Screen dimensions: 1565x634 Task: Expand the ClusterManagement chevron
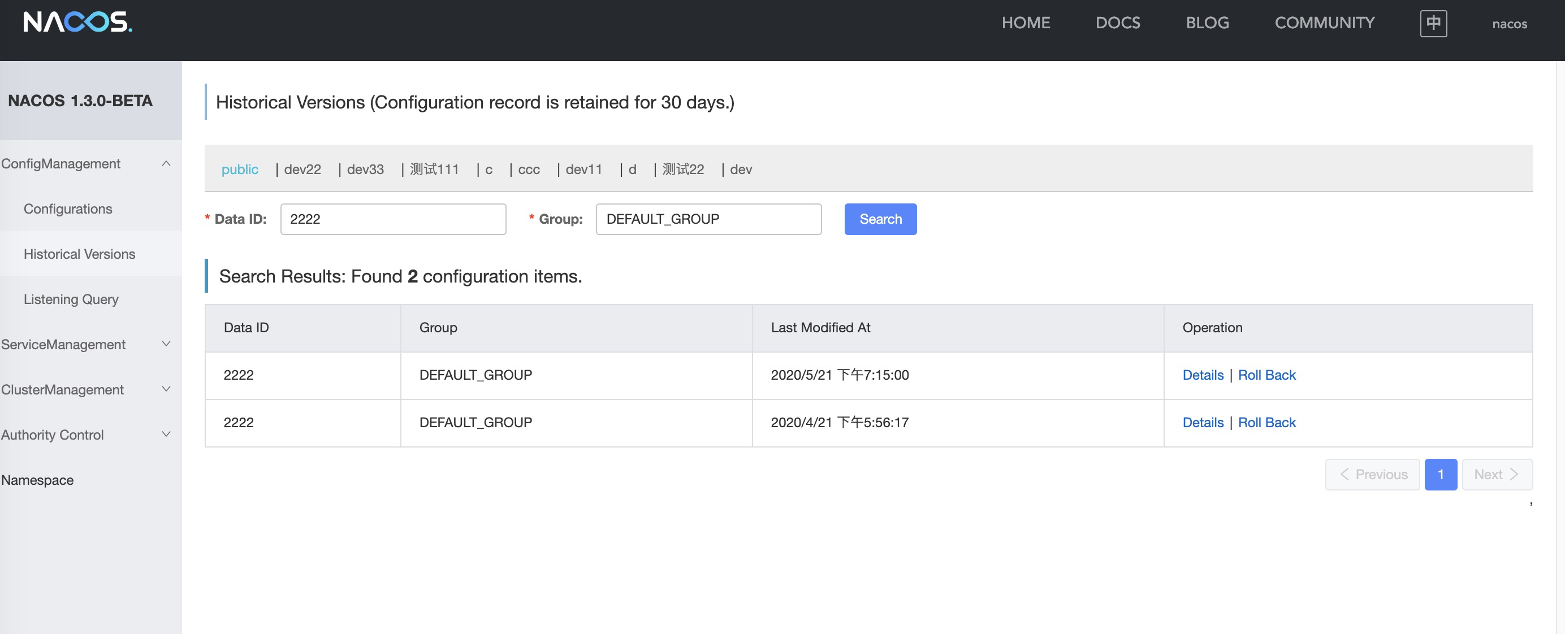coord(166,389)
